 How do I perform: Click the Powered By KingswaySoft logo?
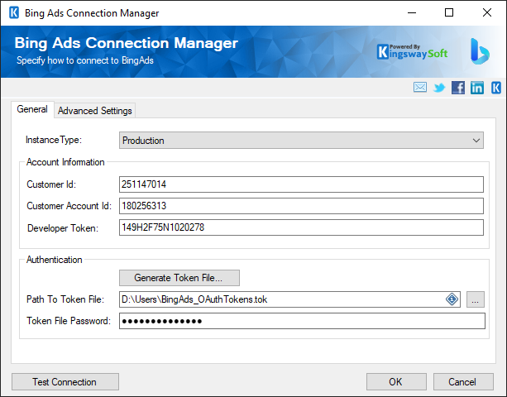[412, 52]
